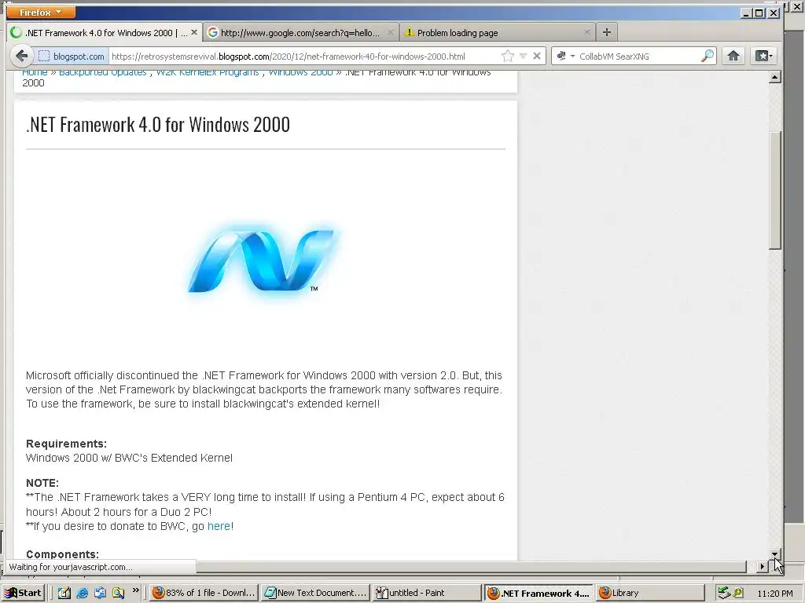Follow the 'here' donate link
The image size is (805, 603).
click(219, 526)
